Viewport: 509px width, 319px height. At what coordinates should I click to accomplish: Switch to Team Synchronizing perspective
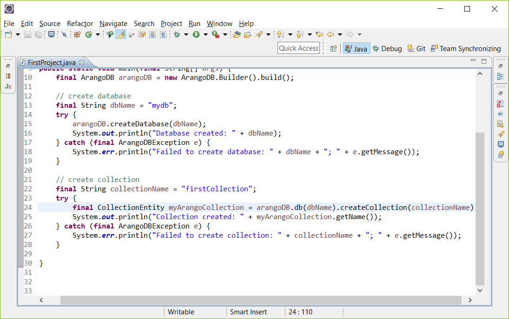point(466,49)
